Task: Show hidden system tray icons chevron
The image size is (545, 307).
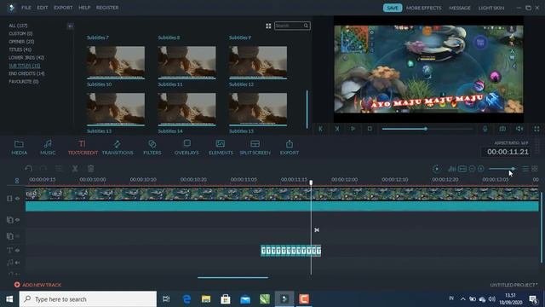Action: coord(462,299)
